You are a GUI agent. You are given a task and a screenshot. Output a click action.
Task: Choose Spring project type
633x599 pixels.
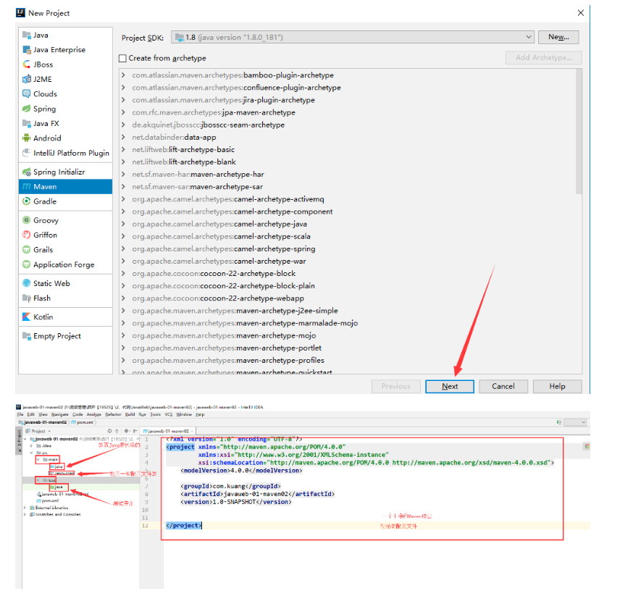65,109
